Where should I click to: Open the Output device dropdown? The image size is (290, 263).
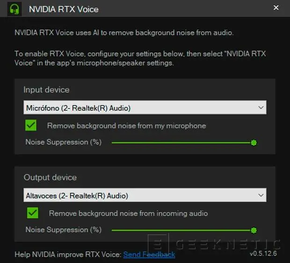pyautogui.click(x=145, y=195)
